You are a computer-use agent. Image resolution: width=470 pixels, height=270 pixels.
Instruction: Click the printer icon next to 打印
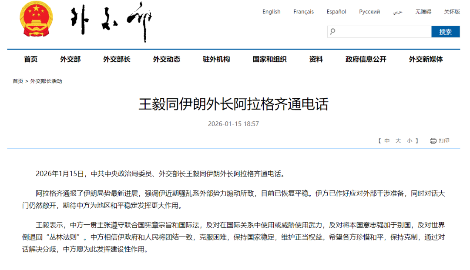[433, 141]
